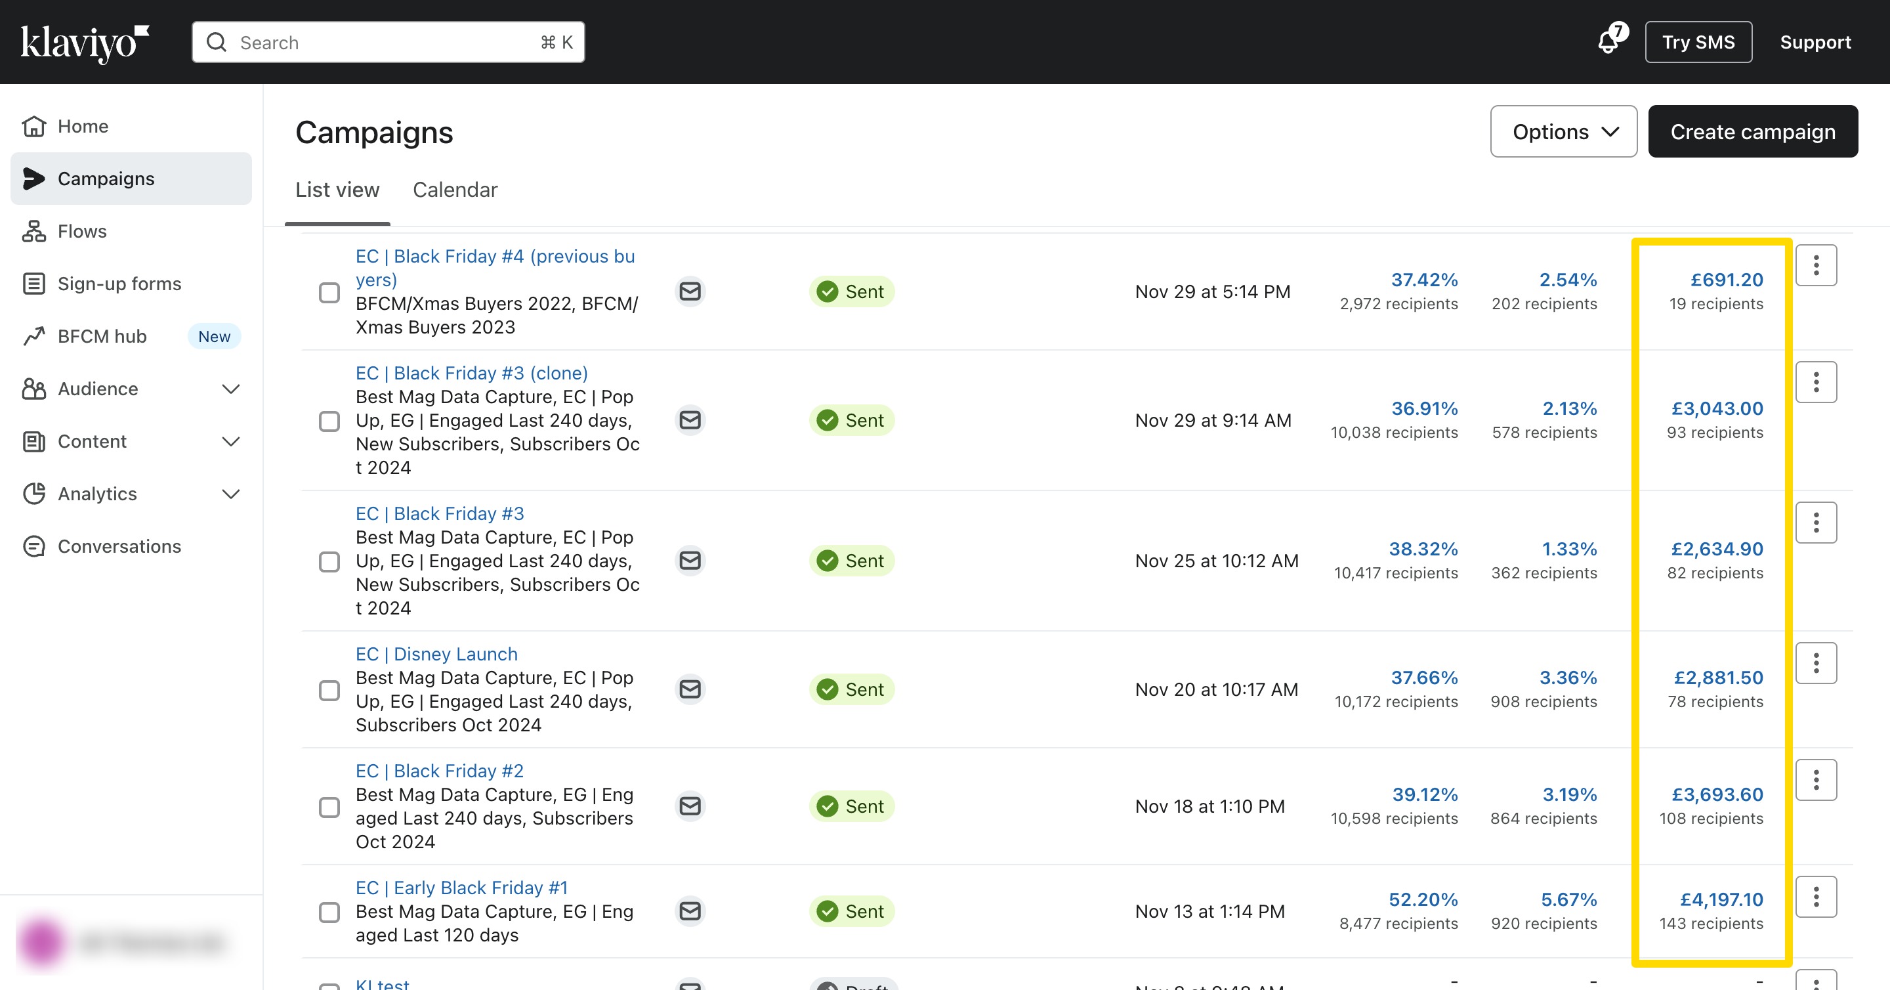This screenshot has height=990, width=1890.
Task: Expand the Audience menu chevron
Action: (x=231, y=389)
